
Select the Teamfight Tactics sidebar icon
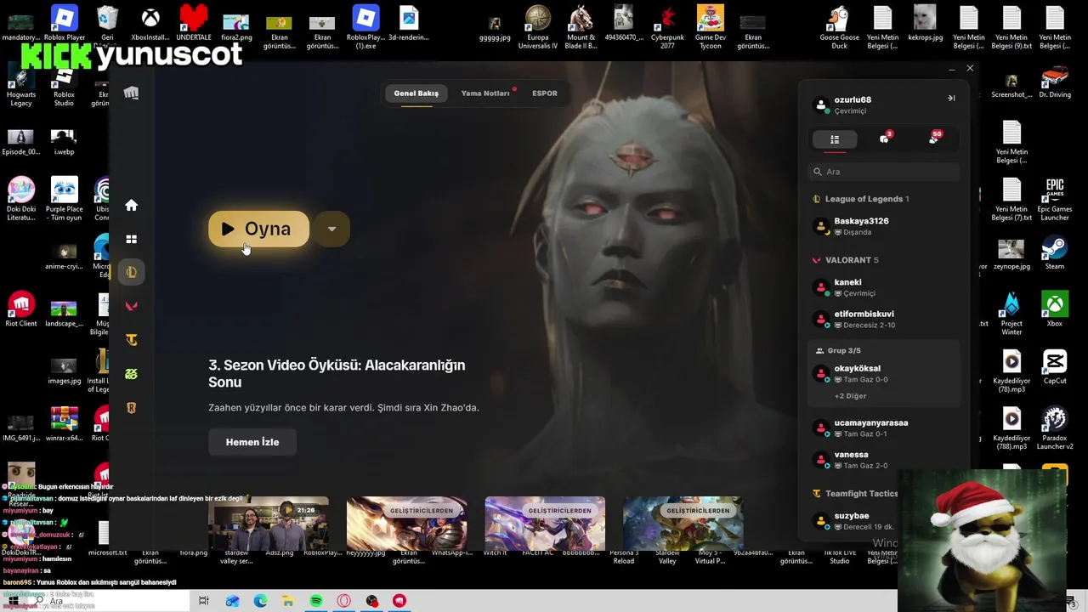[x=131, y=340]
